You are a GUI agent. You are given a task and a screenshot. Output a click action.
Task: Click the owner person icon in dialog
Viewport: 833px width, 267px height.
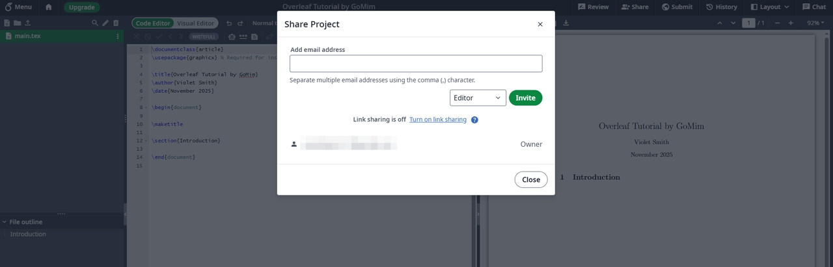coord(294,144)
